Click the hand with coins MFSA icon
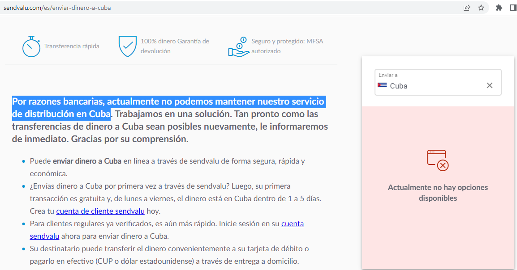The image size is (517, 270). pyautogui.click(x=238, y=46)
